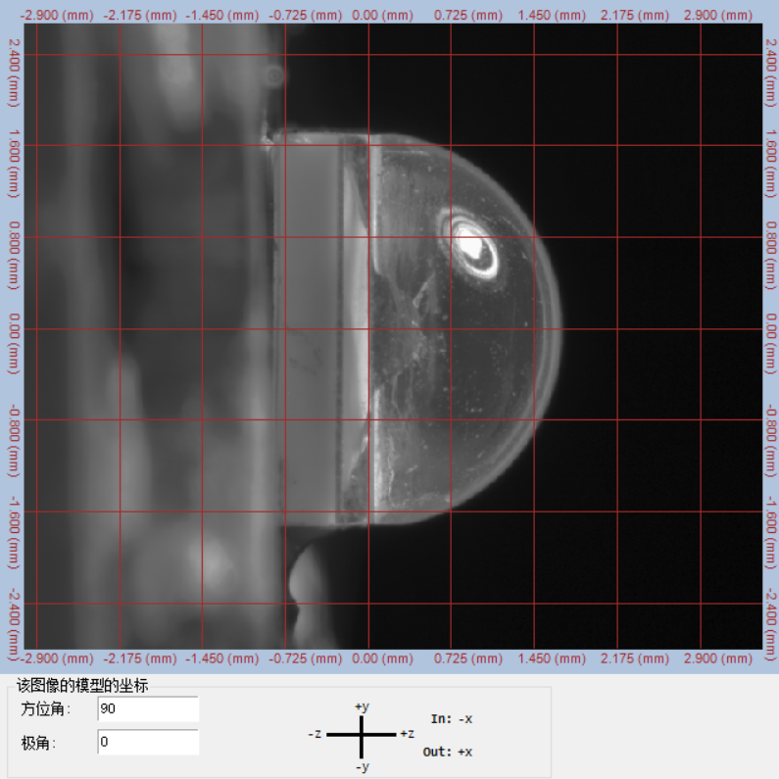The height and width of the screenshot is (779, 779).
Task: Click the 极角 label text
Action: click(x=39, y=743)
